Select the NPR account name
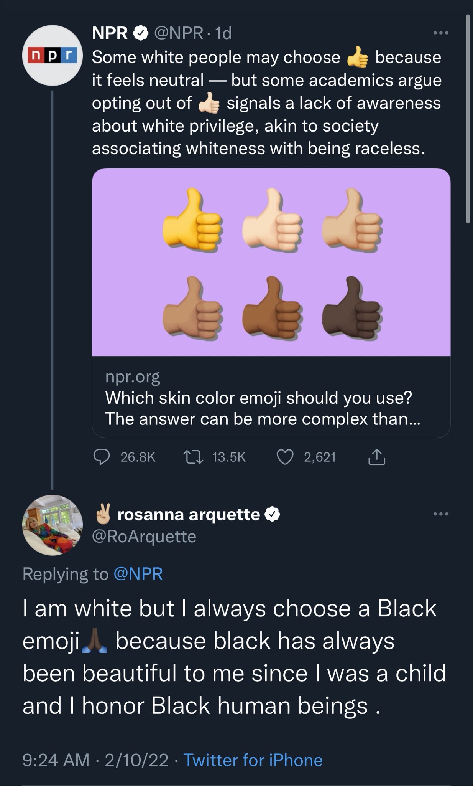Image resolution: width=473 pixels, height=786 pixels. [x=110, y=33]
